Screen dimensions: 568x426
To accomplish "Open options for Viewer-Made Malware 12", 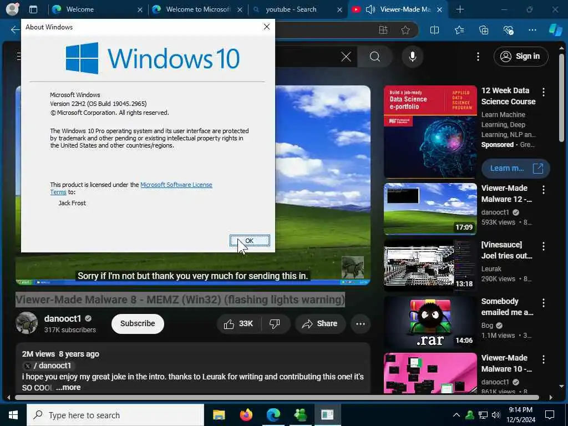I will (544, 190).
